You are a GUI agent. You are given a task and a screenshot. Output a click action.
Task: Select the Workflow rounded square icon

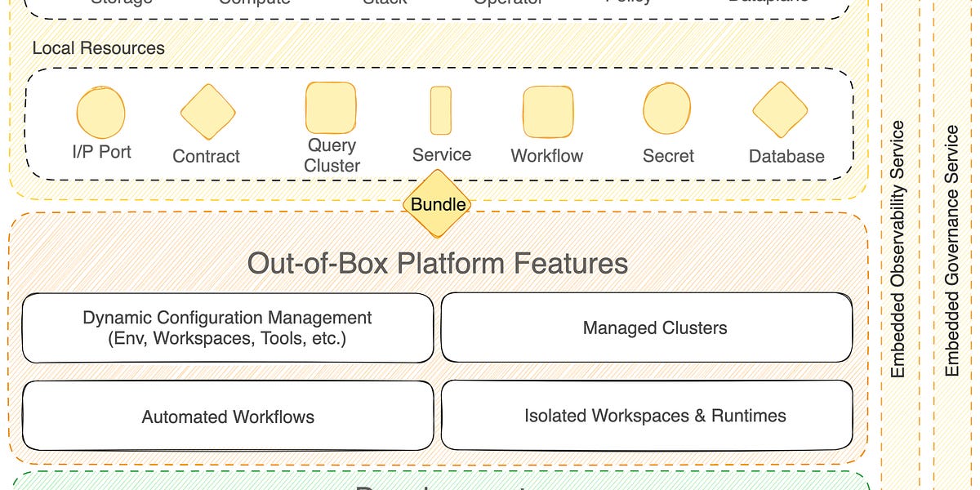click(x=546, y=111)
